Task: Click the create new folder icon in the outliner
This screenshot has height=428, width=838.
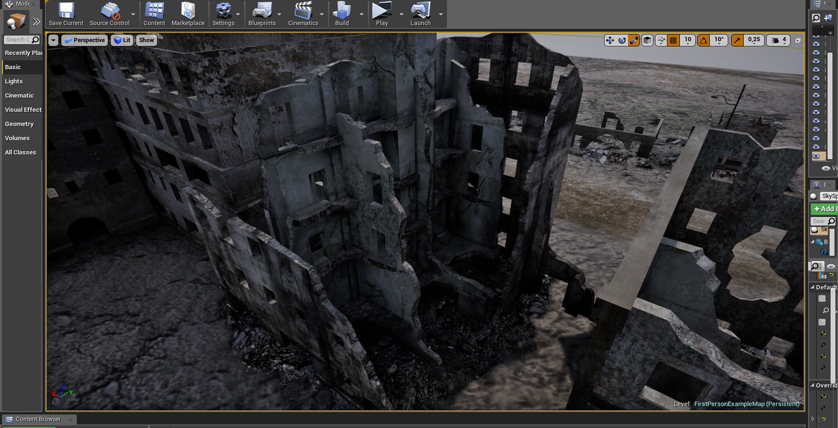Action: 828,18
